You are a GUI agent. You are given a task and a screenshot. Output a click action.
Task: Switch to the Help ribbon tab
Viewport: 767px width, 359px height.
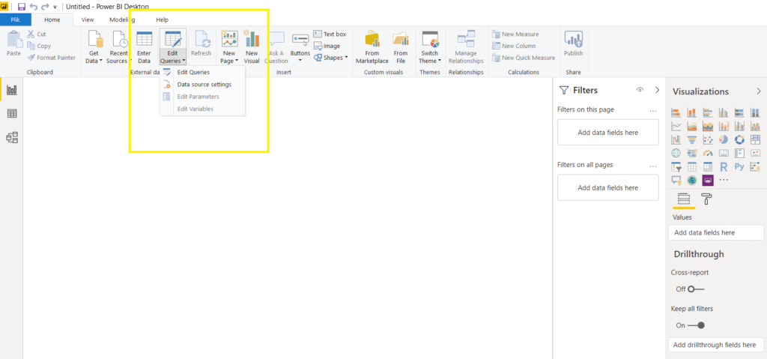click(162, 19)
